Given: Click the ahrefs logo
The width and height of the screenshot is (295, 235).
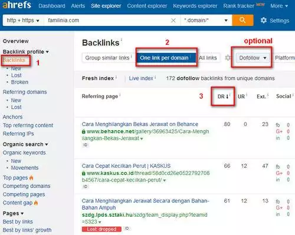Looking at the screenshot, I should 17,5.
